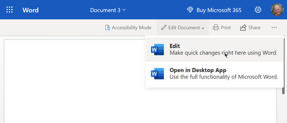Click the Share arrow icon
287x123 pixels.
pyautogui.click(x=243, y=28)
